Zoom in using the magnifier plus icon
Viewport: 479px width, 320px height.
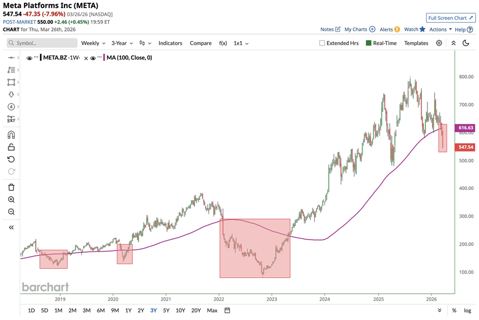11,200
